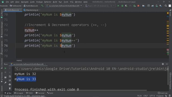The image size is (172, 97).
Task: Restore layout icon in Run panel
Action: (x=5, y=77)
